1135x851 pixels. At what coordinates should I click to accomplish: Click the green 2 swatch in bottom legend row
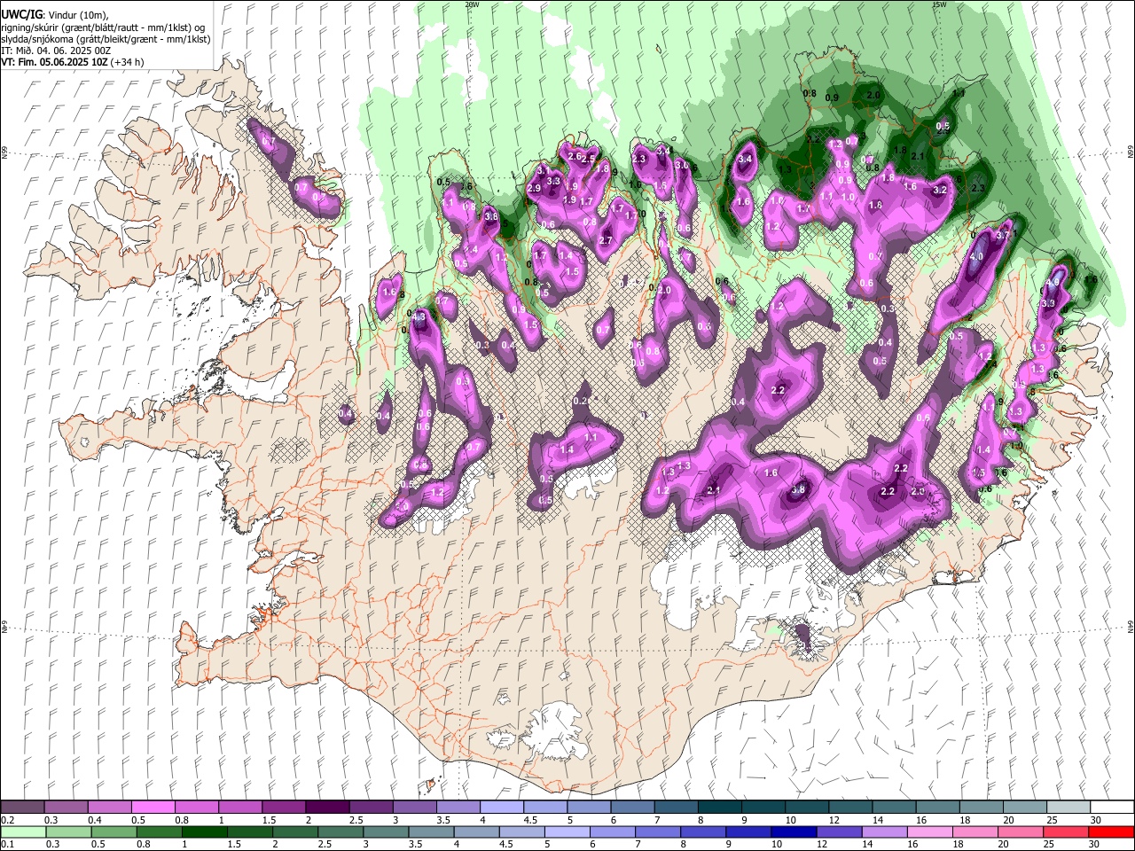pyautogui.click(x=295, y=831)
